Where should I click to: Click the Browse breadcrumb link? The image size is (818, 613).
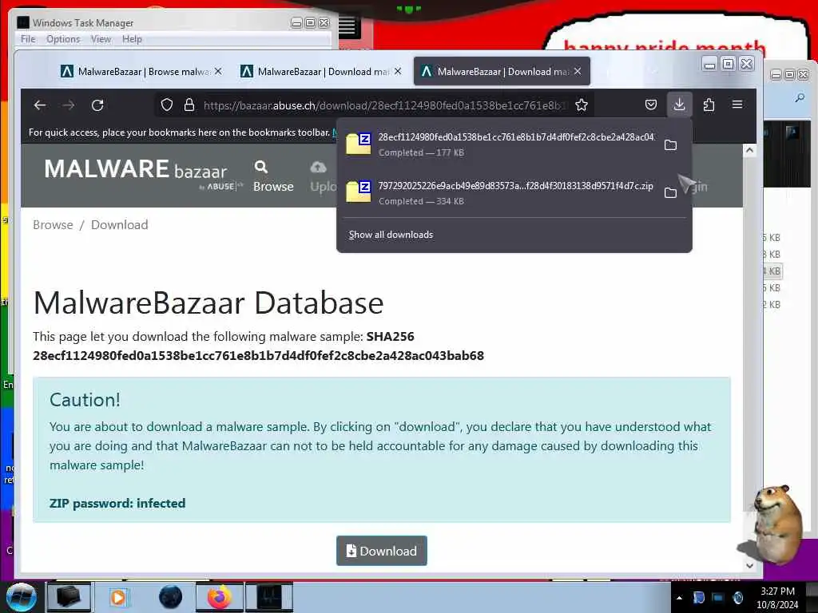tap(53, 224)
